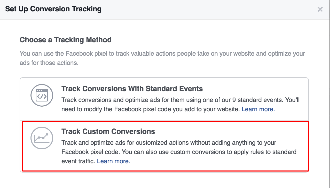This screenshot has width=330, height=188.
Task: Select the Choose a Tracking Method heading
Action: point(65,40)
